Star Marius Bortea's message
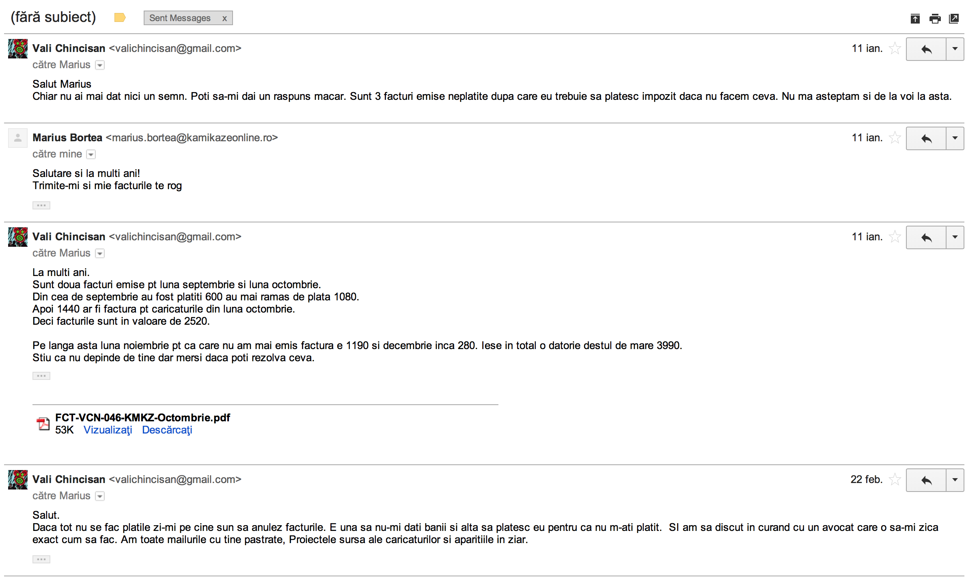 pyautogui.click(x=895, y=138)
